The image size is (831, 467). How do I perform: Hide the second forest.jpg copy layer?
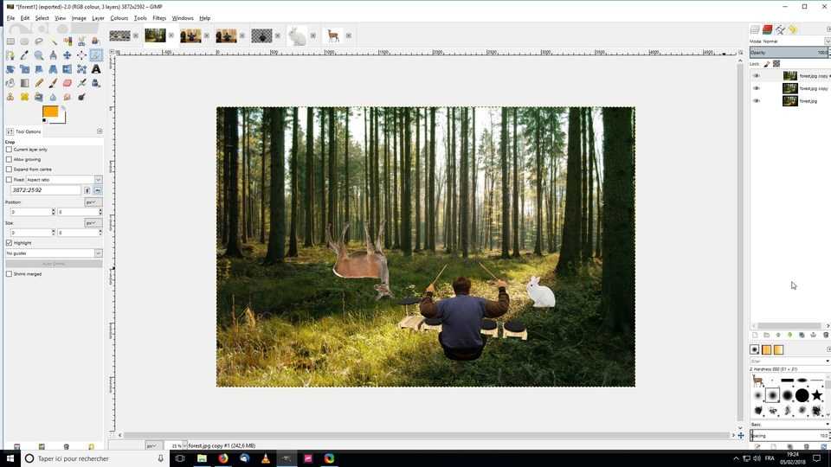(x=757, y=88)
